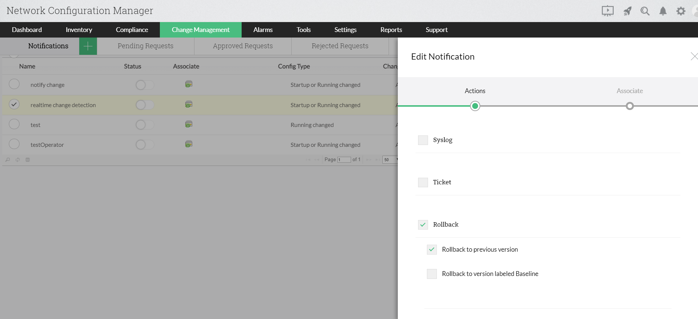Open search with the magnifier icon in header
Image resolution: width=698 pixels, height=319 pixels.
(x=645, y=11)
